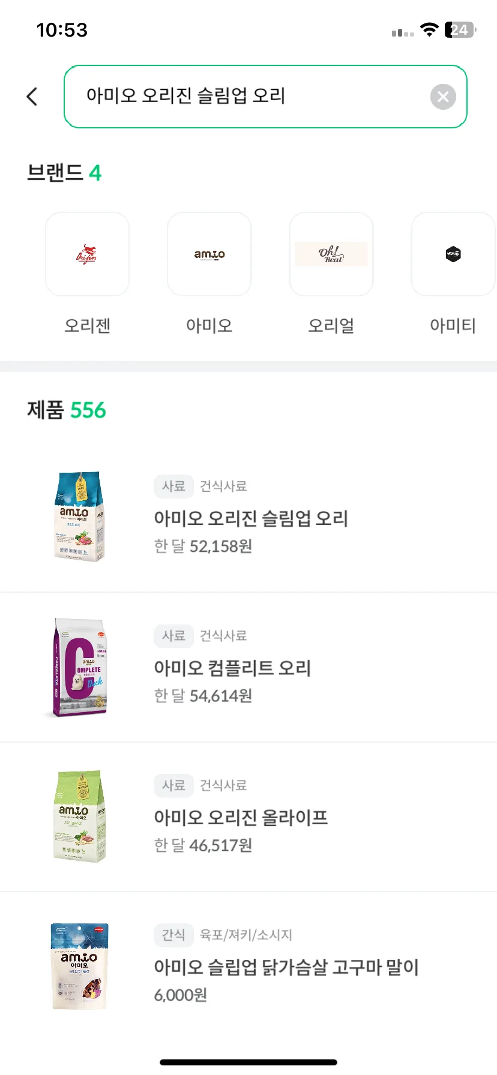Open product 아미오 슬립업 닭가슴살 고구마 말이

pos(248,966)
